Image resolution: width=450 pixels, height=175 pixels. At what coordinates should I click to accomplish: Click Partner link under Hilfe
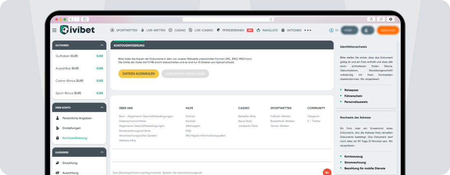tap(190, 116)
